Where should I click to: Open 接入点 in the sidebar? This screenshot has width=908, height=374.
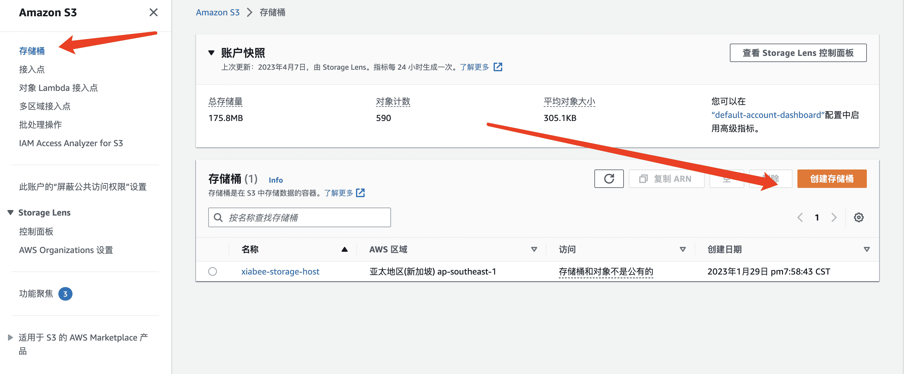pos(32,69)
